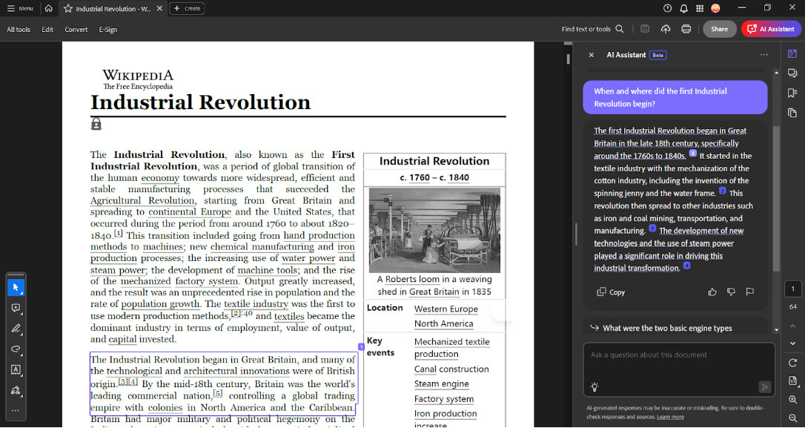
Task: Open AI Assistant more options ellipsis
Action: click(764, 54)
